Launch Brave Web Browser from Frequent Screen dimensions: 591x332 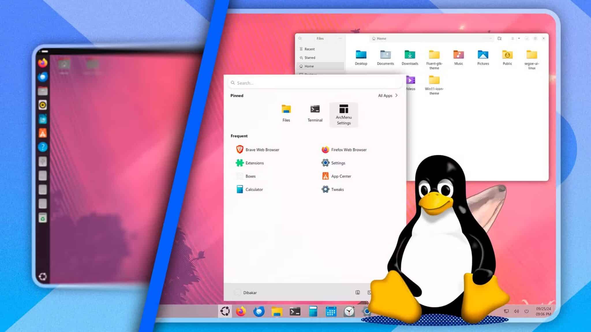(258, 150)
